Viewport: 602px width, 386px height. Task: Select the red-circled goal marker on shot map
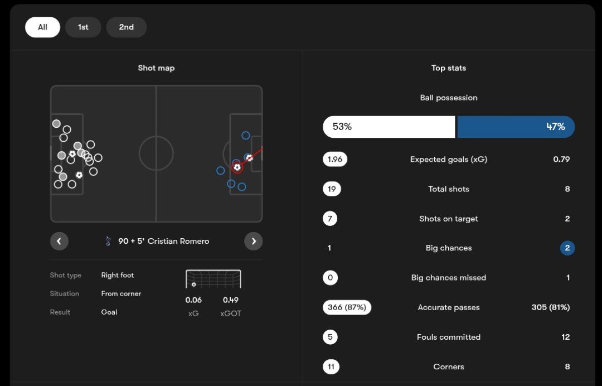tap(237, 167)
